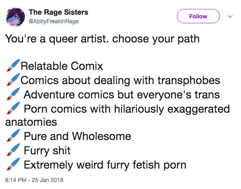Click paintbrush emoji beside Extremely weird furry line
This screenshot has height=189, width=241.
13,164
